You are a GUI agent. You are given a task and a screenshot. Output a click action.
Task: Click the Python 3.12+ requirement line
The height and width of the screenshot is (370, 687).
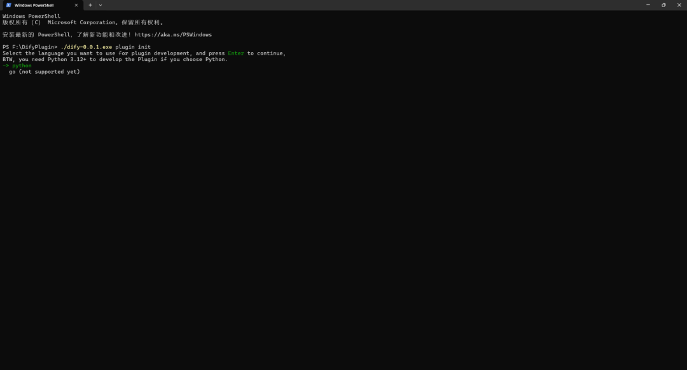tap(115, 60)
